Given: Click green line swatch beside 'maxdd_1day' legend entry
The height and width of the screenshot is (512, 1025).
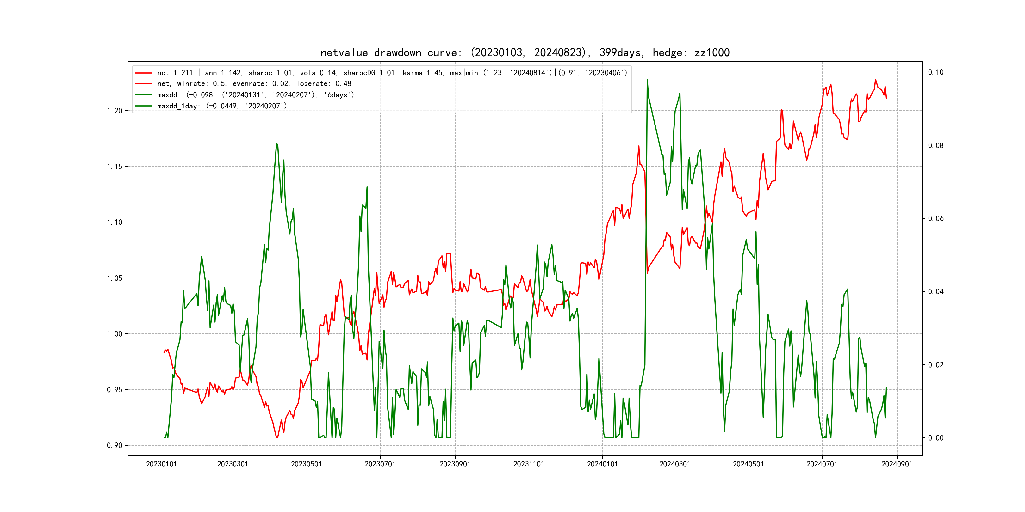Looking at the screenshot, I should click(143, 106).
